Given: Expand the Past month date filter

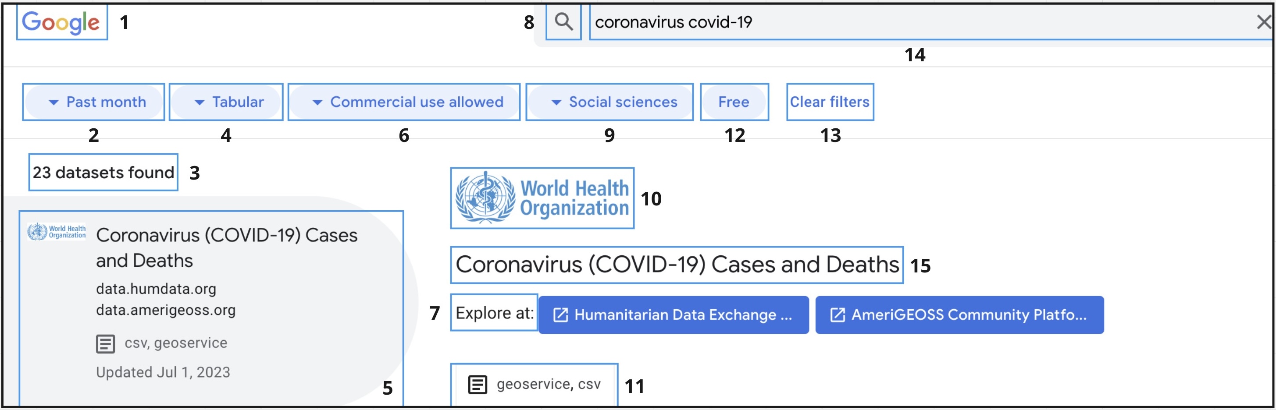Looking at the screenshot, I should pyautogui.click(x=94, y=102).
